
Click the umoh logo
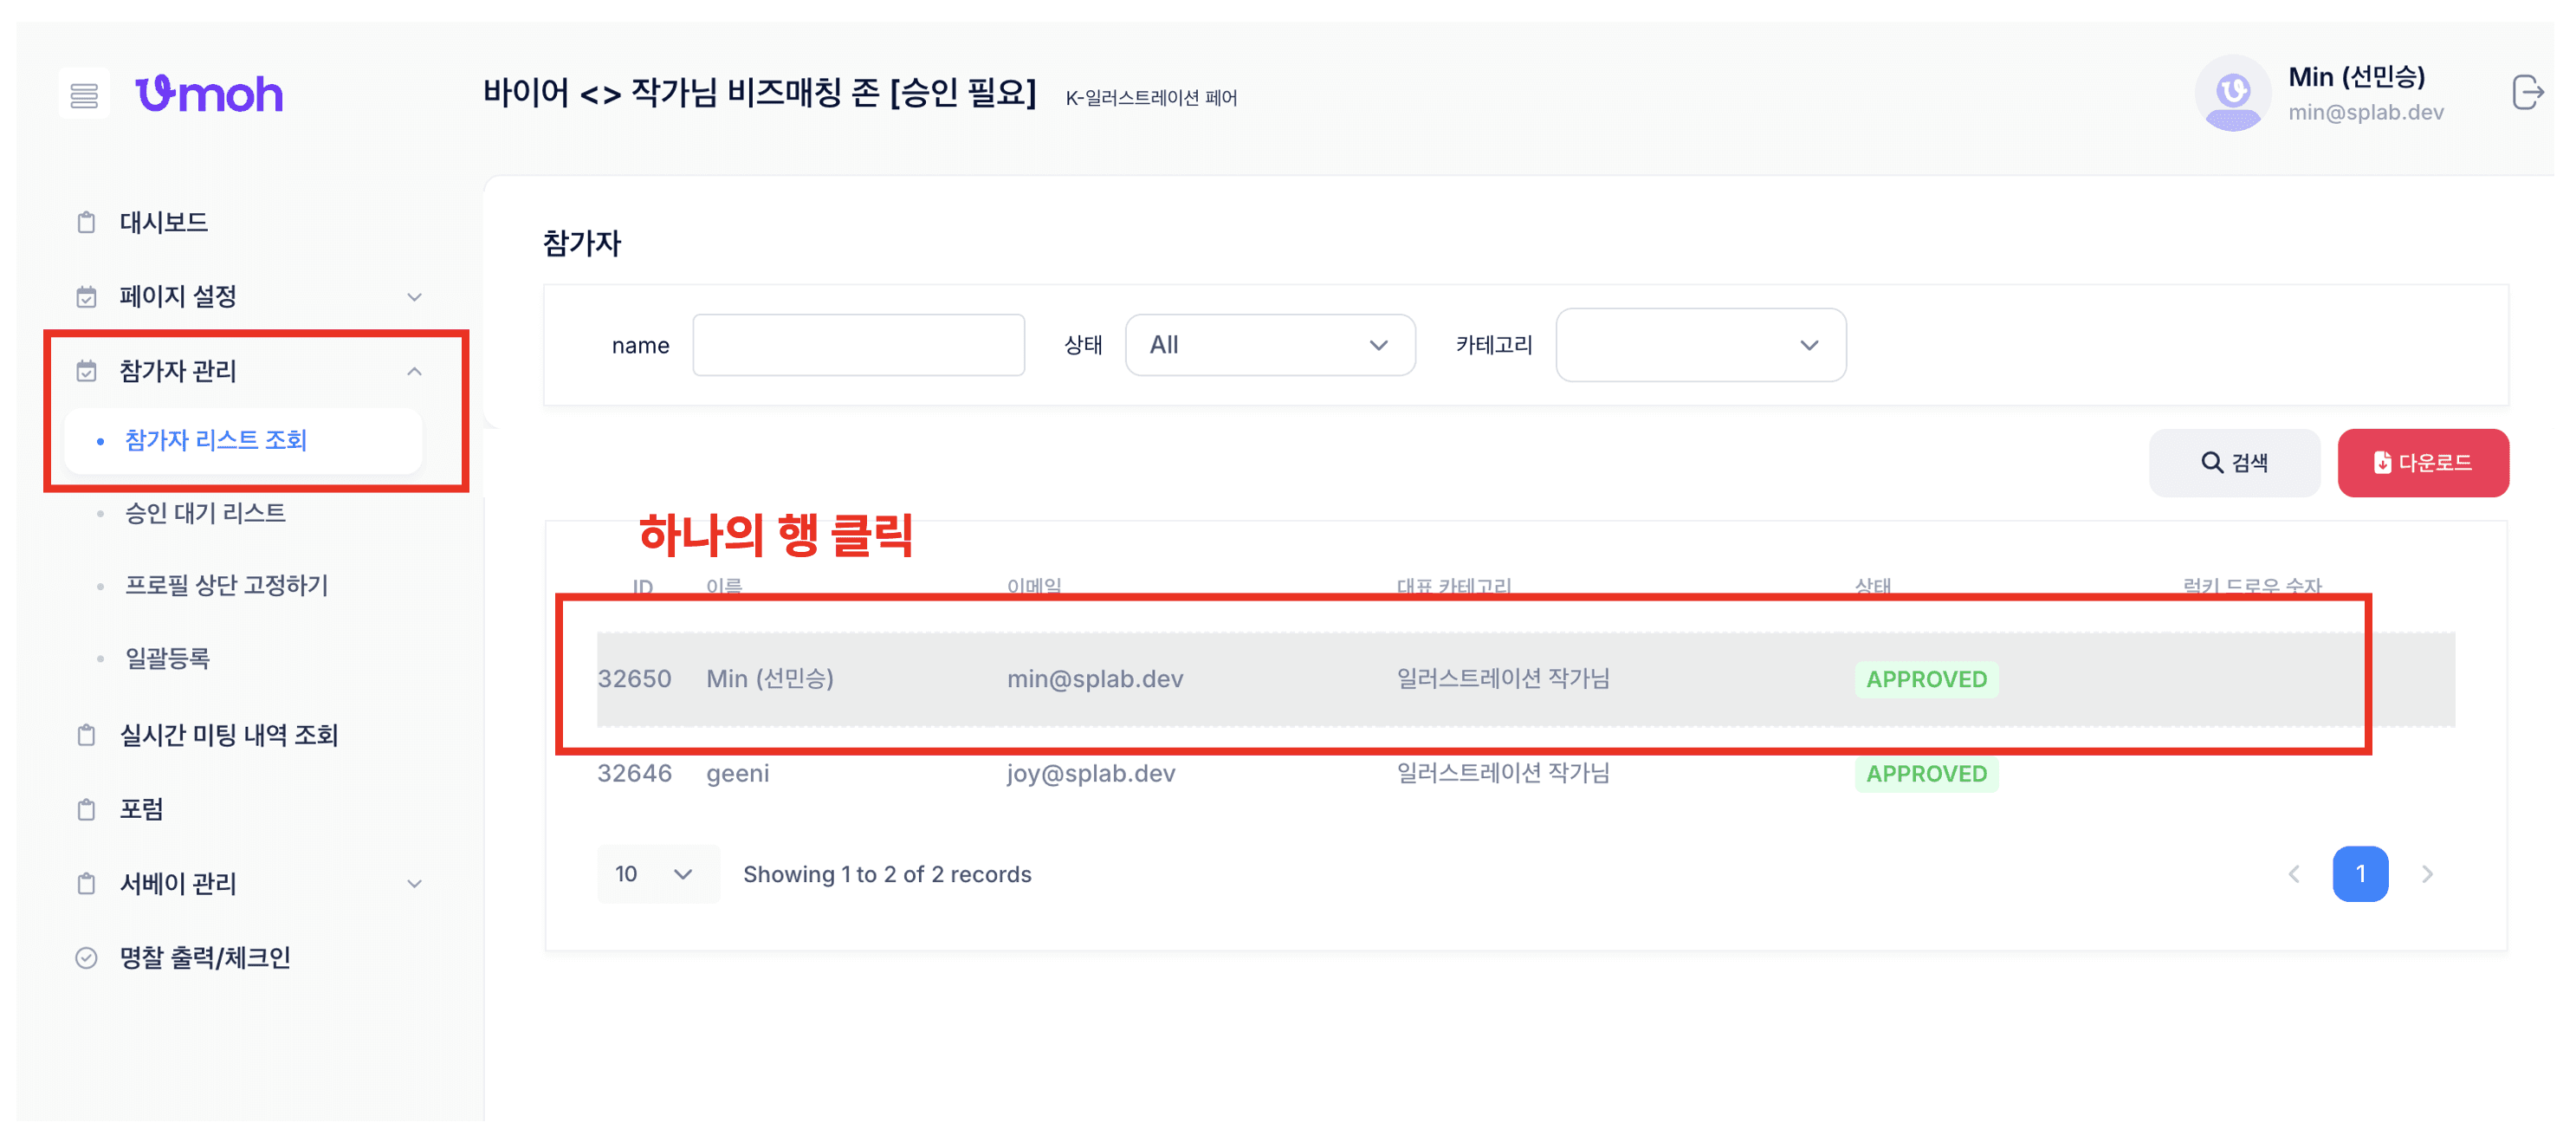coord(209,94)
